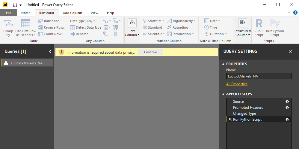Open the Help ribbon tab
The width and height of the screenshot is (299, 149).
coord(111,13)
